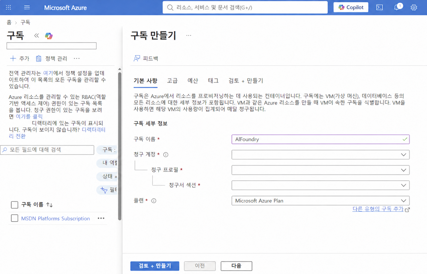Open the 플랜 Microsoft Azure Plan dropdown
The image size is (427, 274).
[320, 201]
